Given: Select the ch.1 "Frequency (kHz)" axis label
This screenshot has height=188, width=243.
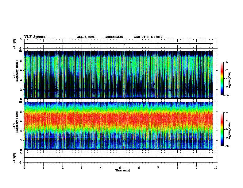Looking at the screenshot, I should pyautogui.click(x=17, y=72).
